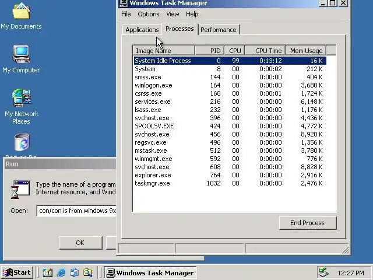Open the My Documents desktop icon
This screenshot has width=373, height=280.
(x=21, y=16)
